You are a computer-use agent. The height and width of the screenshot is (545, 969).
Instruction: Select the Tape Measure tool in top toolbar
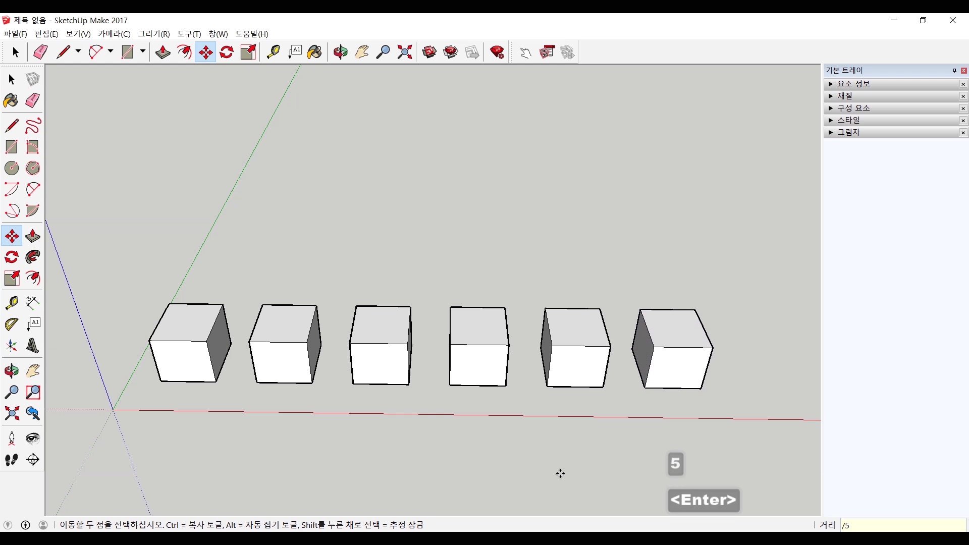(273, 52)
